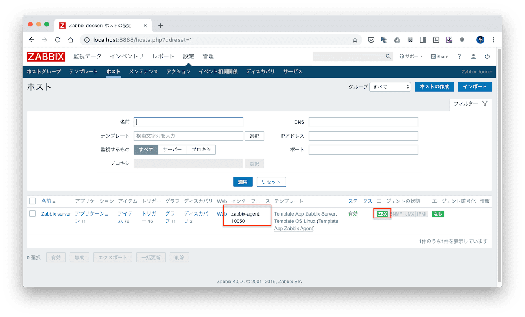Click the light bulb extension icon

tap(462, 40)
